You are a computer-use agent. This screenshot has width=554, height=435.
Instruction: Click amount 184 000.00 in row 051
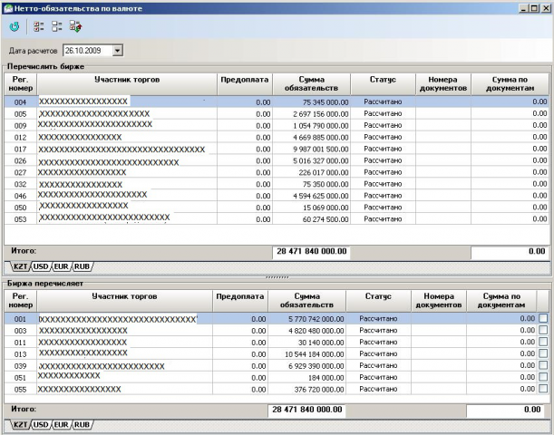pyautogui.click(x=326, y=377)
